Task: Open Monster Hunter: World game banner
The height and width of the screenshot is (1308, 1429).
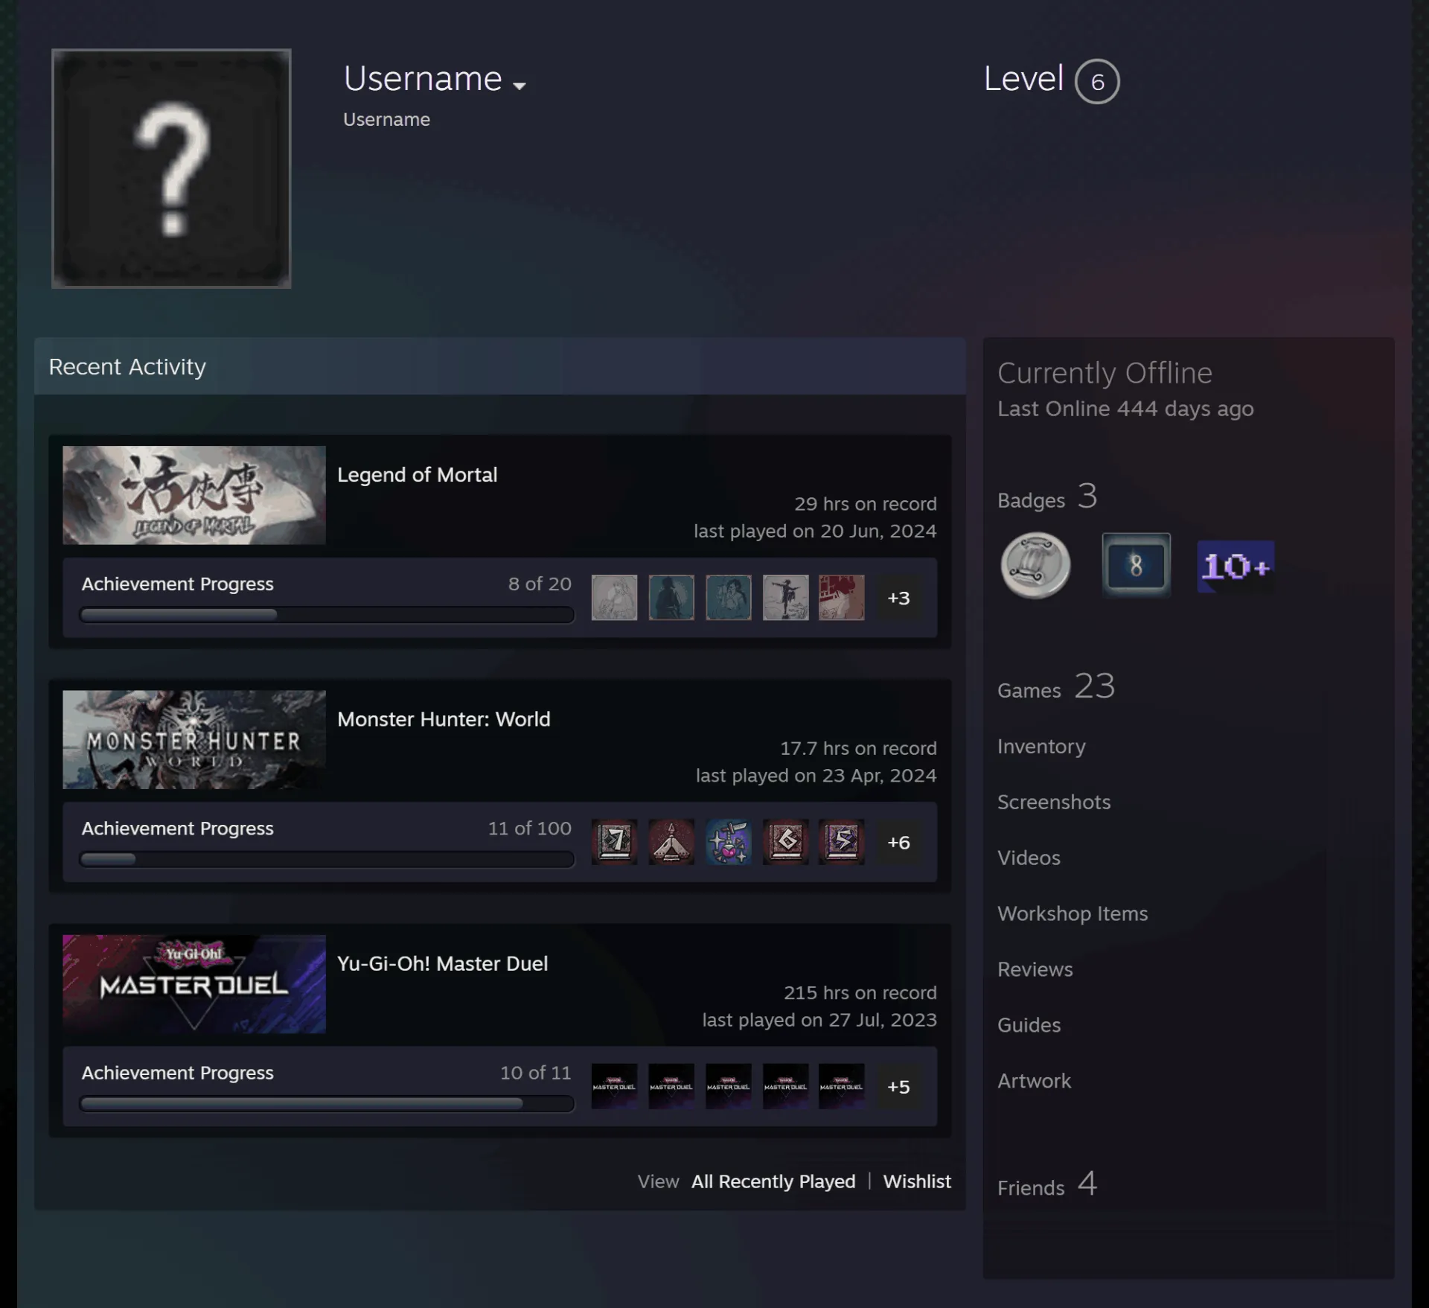Action: coord(194,739)
